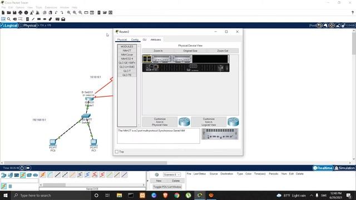Screen dimensions: 356x200
Task: Click the Power Cycle Devices clock icon
Action: tap(22, 168)
